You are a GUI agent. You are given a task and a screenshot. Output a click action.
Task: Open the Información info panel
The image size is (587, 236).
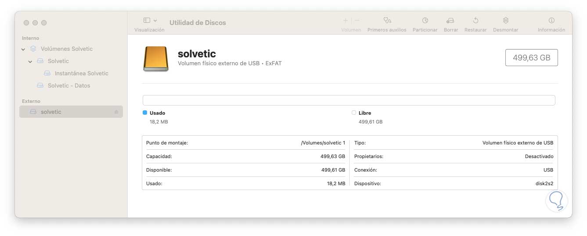pyautogui.click(x=551, y=21)
